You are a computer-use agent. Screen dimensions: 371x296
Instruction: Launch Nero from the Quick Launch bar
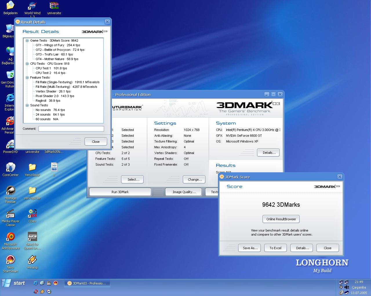coord(56,283)
